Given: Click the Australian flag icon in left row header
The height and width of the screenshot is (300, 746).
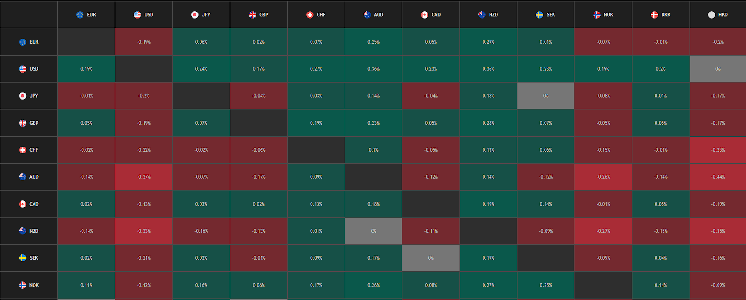Looking at the screenshot, I should [x=22, y=177].
